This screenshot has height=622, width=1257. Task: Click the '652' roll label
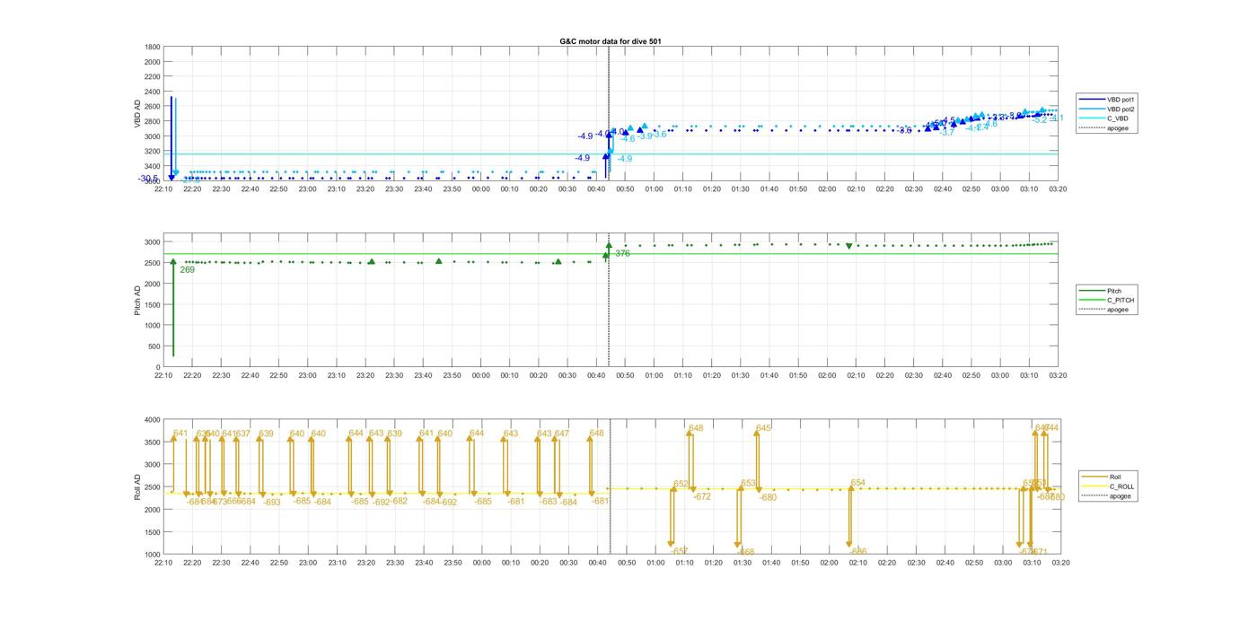(681, 484)
